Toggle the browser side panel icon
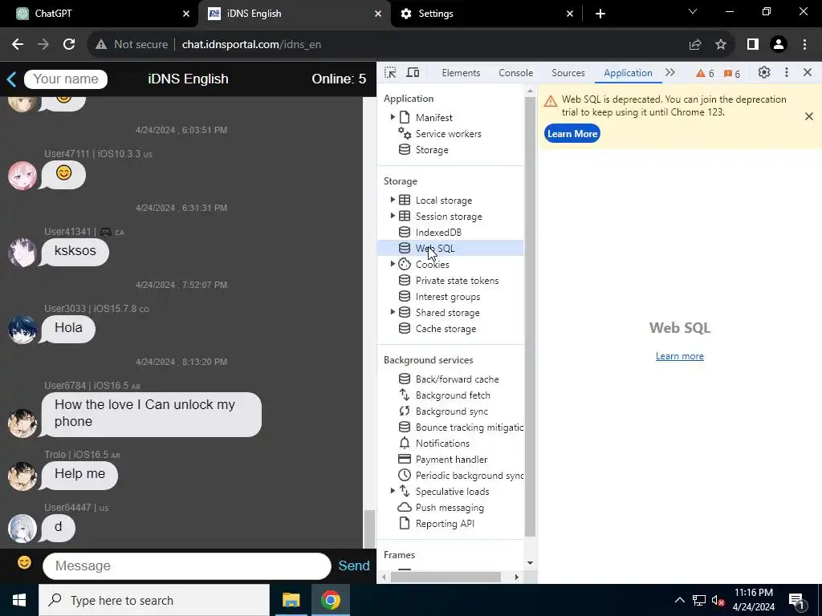This screenshot has height=616, width=822. click(753, 45)
